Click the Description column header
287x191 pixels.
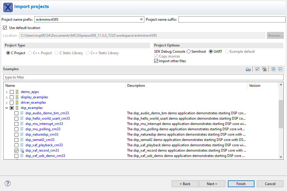(x=186, y=86)
